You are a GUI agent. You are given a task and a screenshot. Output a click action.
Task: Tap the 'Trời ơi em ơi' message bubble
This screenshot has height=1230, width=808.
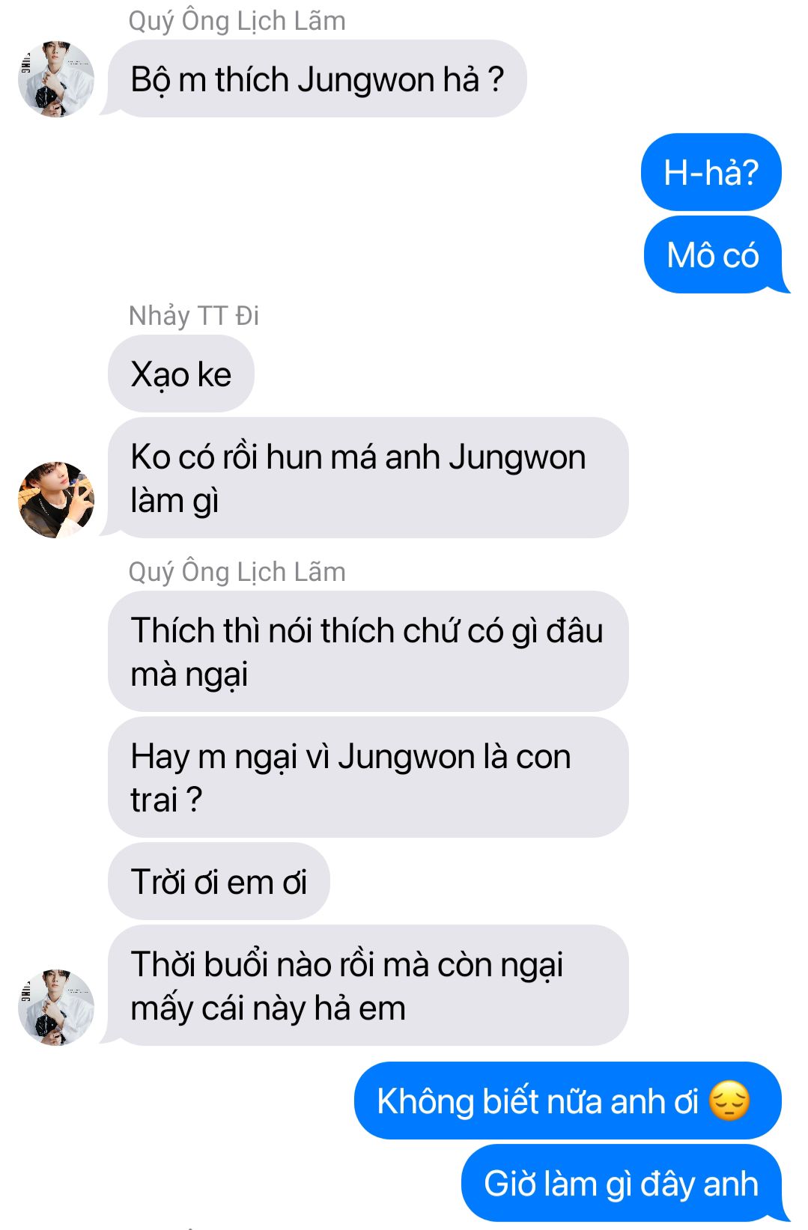pyautogui.click(x=219, y=881)
